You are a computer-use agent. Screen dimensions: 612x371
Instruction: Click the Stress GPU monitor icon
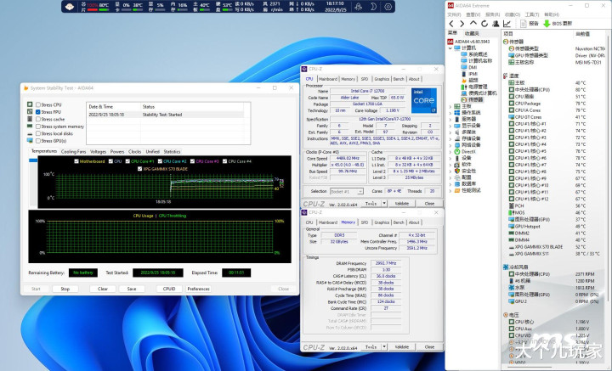tap(30, 141)
